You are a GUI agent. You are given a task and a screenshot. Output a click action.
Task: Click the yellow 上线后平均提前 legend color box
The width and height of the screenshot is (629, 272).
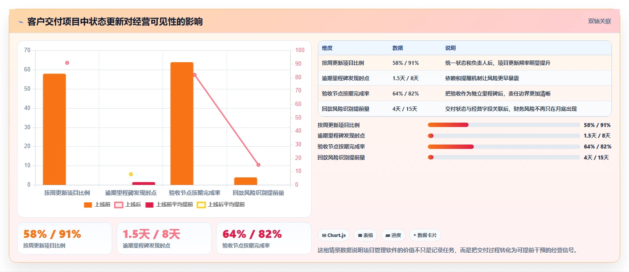pos(201,205)
